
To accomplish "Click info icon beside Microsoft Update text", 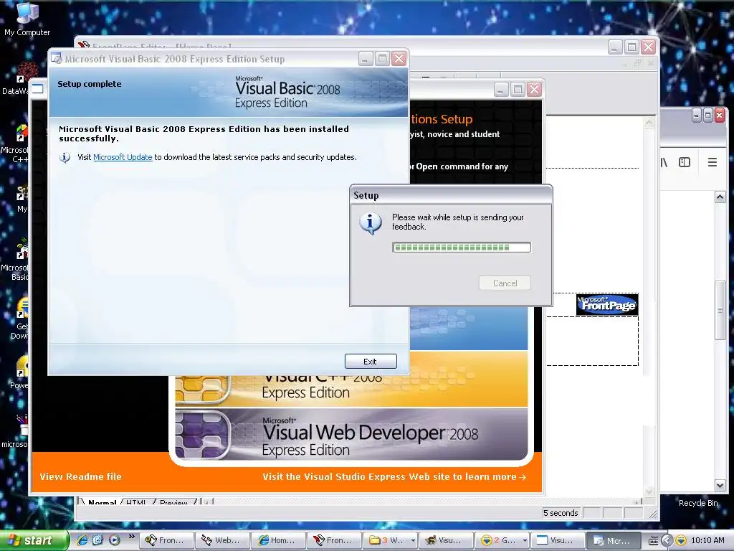I will pos(65,157).
